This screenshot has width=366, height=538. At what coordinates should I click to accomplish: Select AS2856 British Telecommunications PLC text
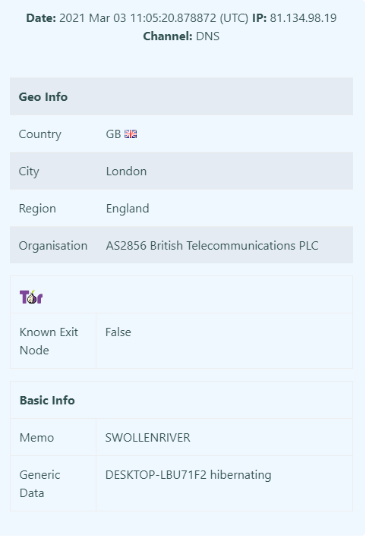click(212, 246)
